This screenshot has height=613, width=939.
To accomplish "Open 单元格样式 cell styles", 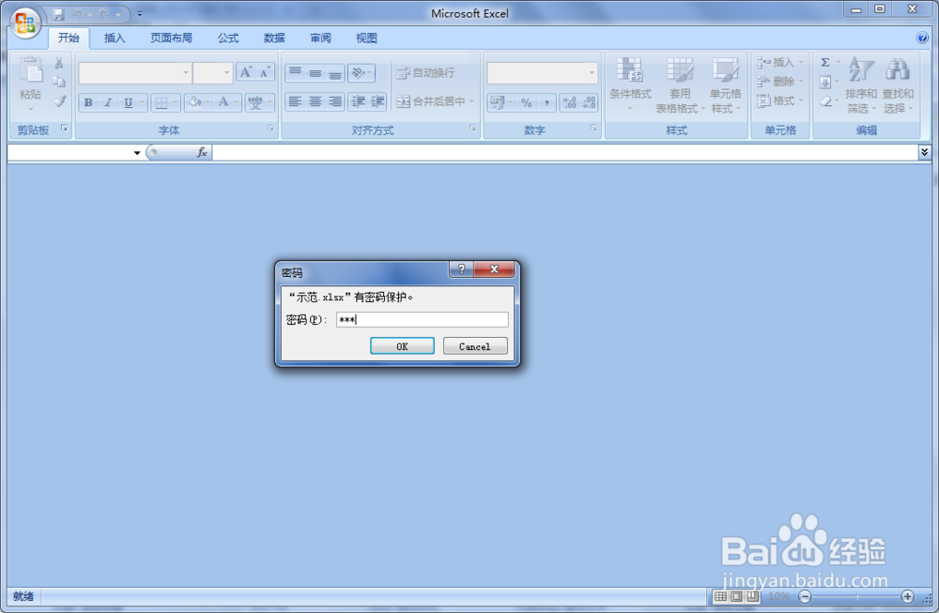I will (x=725, y=85).
